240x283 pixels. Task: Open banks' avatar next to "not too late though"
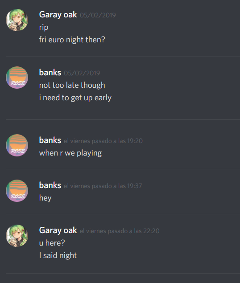click(17, 78)
